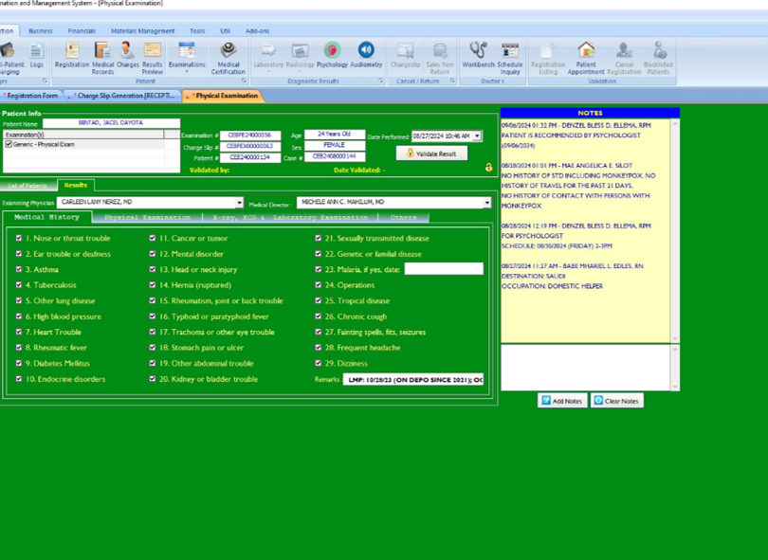
Task: Open Blacklisted Patients icon
Action: (658, 58)
